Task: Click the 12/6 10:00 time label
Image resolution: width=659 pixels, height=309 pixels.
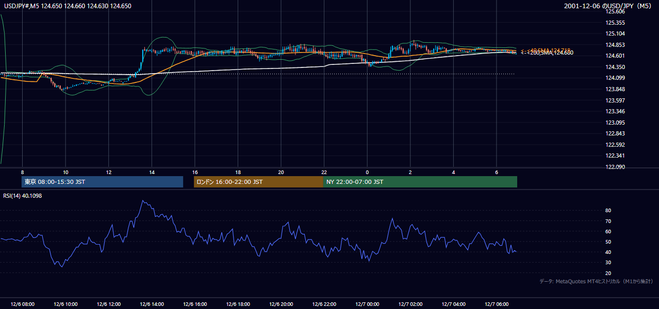Action: click(x=65, y=304)
